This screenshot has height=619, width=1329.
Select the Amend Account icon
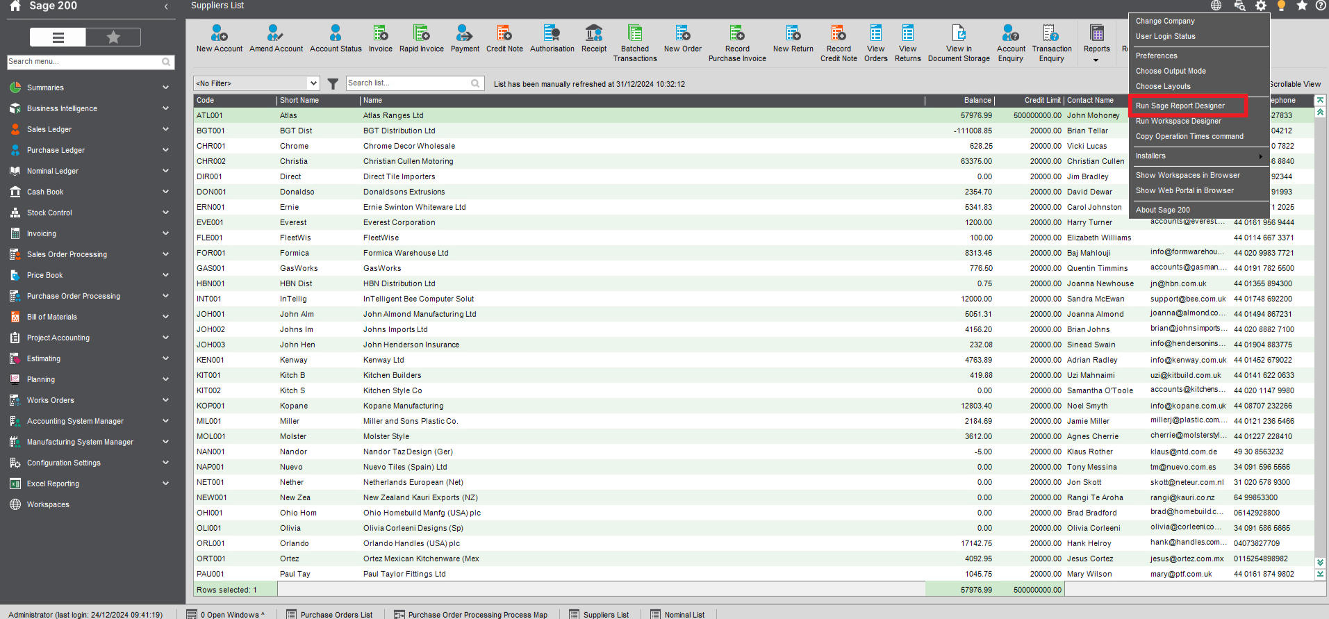click(276, 39)
